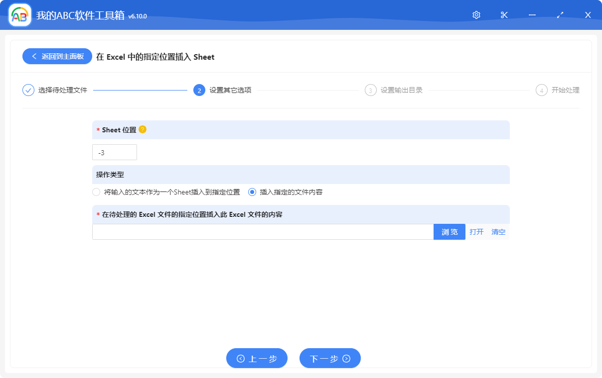The image size is (602, 378).
Task: Open settings via the gear icon
Action: 476,15
